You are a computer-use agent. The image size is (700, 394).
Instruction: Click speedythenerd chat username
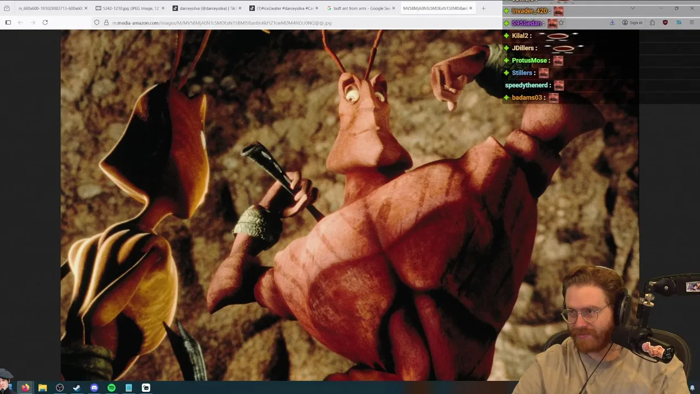[x=527, y=85]
